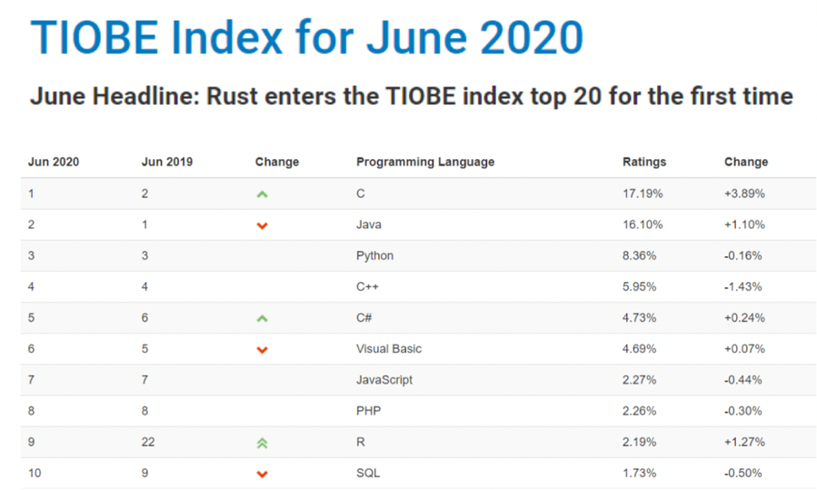Click the red down arrow in SQL row
This screenshot has width=817, height=490.
[262, 474]
